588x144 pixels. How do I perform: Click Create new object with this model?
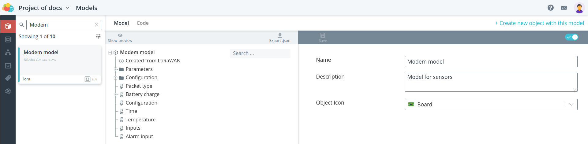point(539,23)
